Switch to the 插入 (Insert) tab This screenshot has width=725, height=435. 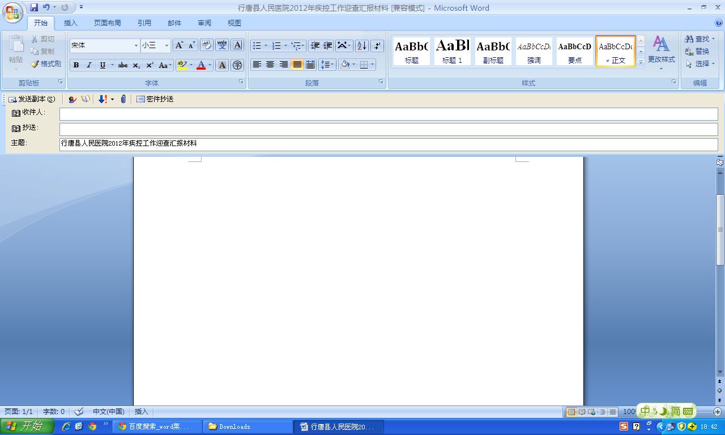pyautogui.click(x=71, y=23)
